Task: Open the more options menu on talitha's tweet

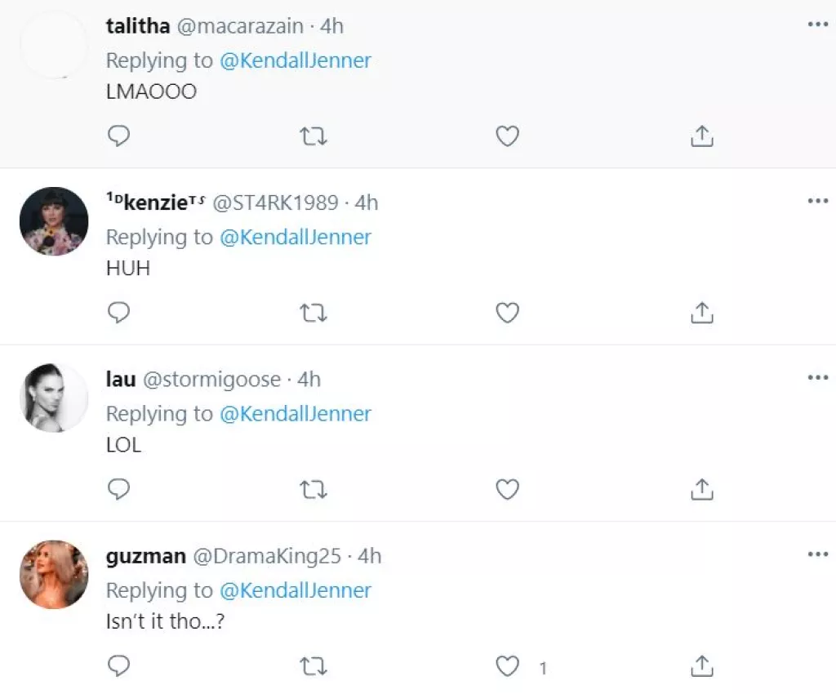Action: point(817,23)
